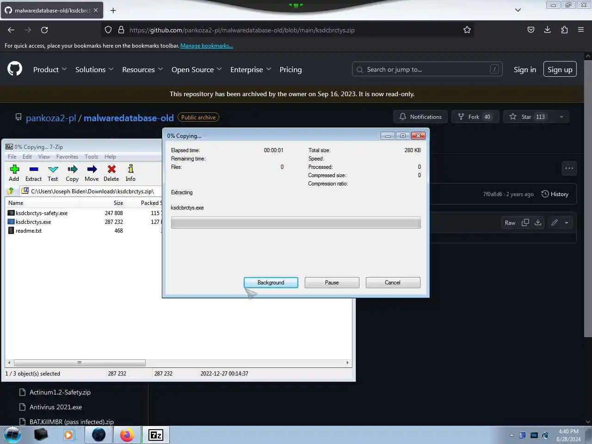
Task: Select ksdcbrctys-safety.exe in 7-Zip list
Action: [42, 213]
